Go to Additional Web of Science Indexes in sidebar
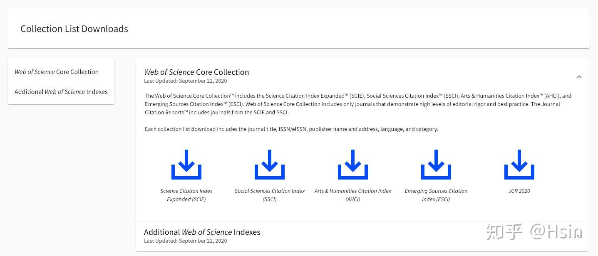The height and width of the screenshot is (256, 598). click(61, 92)
